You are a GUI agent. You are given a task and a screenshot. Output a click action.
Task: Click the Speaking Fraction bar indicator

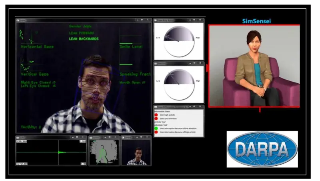pos(126,64)
